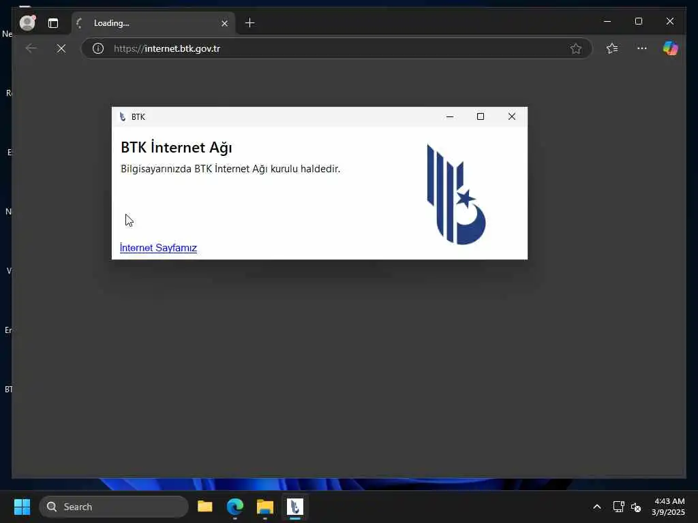
Task: Stop loading the page
Action: pyautogui.click(x=61, y=48)
